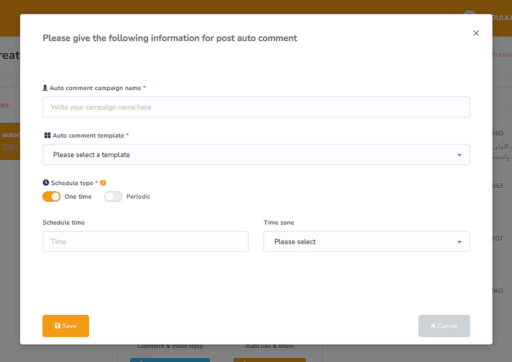Image resolution: width=512 pixels, height=362 pixels.
Task: Turn on the Periodic schedule toggle
Action: coord(113,196)
